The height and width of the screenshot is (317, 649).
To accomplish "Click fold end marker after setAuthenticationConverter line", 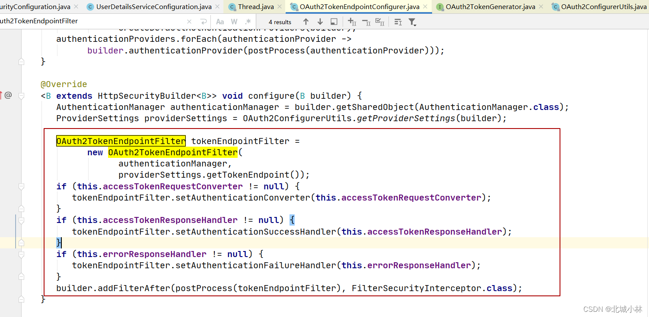I will pyautogui.click(x=21, y=209).
